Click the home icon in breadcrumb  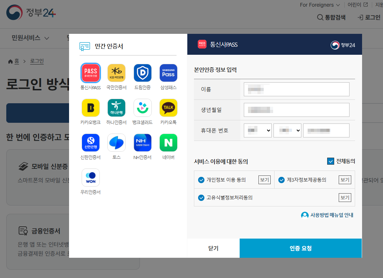(10, 61)
